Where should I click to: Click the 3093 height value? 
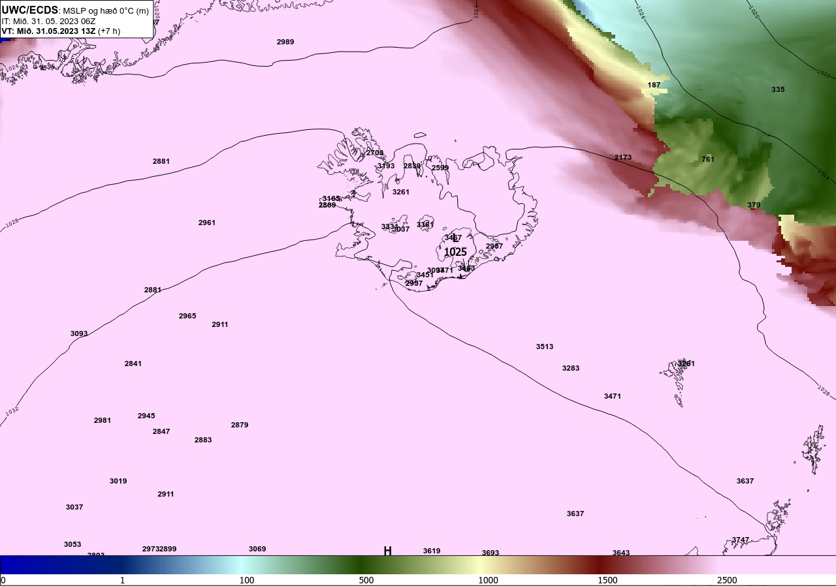(x=79, y=333)
